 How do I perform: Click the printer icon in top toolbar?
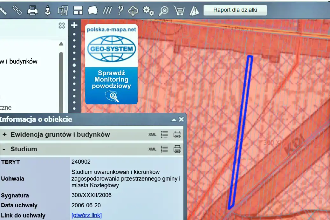coord(32,10)
